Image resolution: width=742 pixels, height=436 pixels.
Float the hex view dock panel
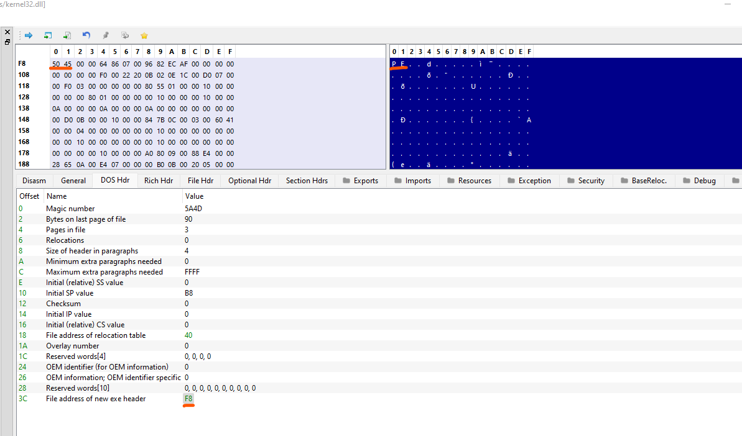[7, 42]
